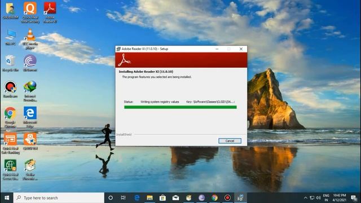Select the Internet Download Manager desktop icon
Image resolution: width=361 pixels, height=203 pixels.
point(30,91)
